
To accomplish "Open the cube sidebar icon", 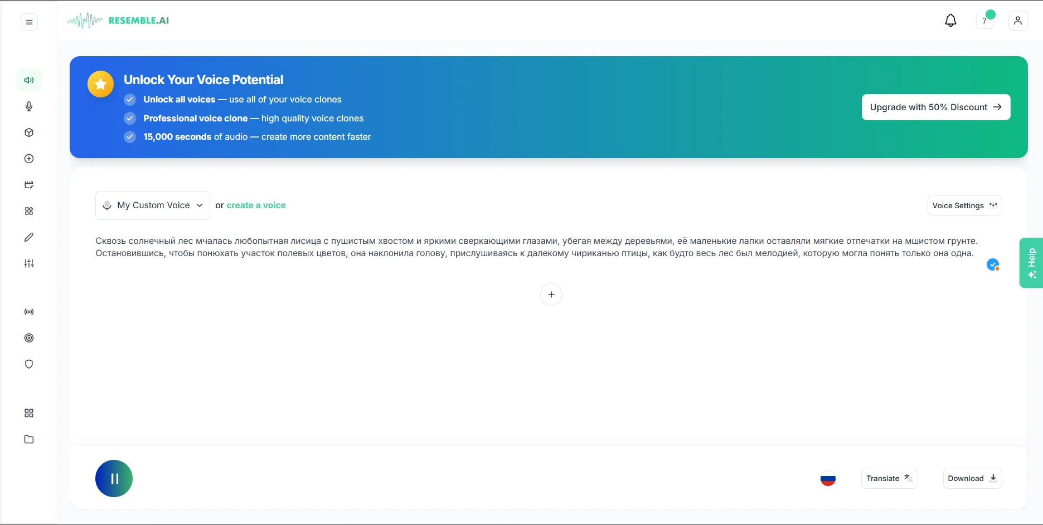I will click(29, 133).
